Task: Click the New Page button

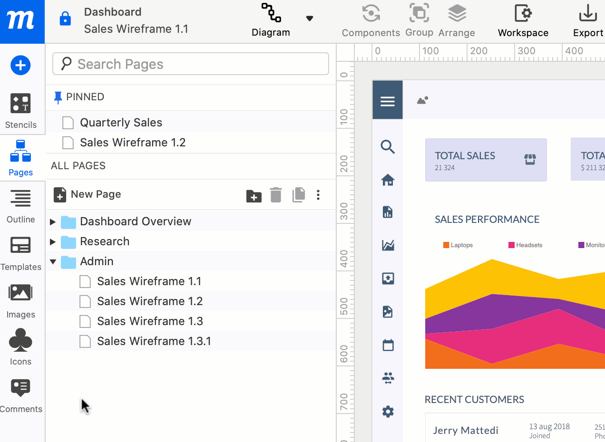Action: [87, 194]
